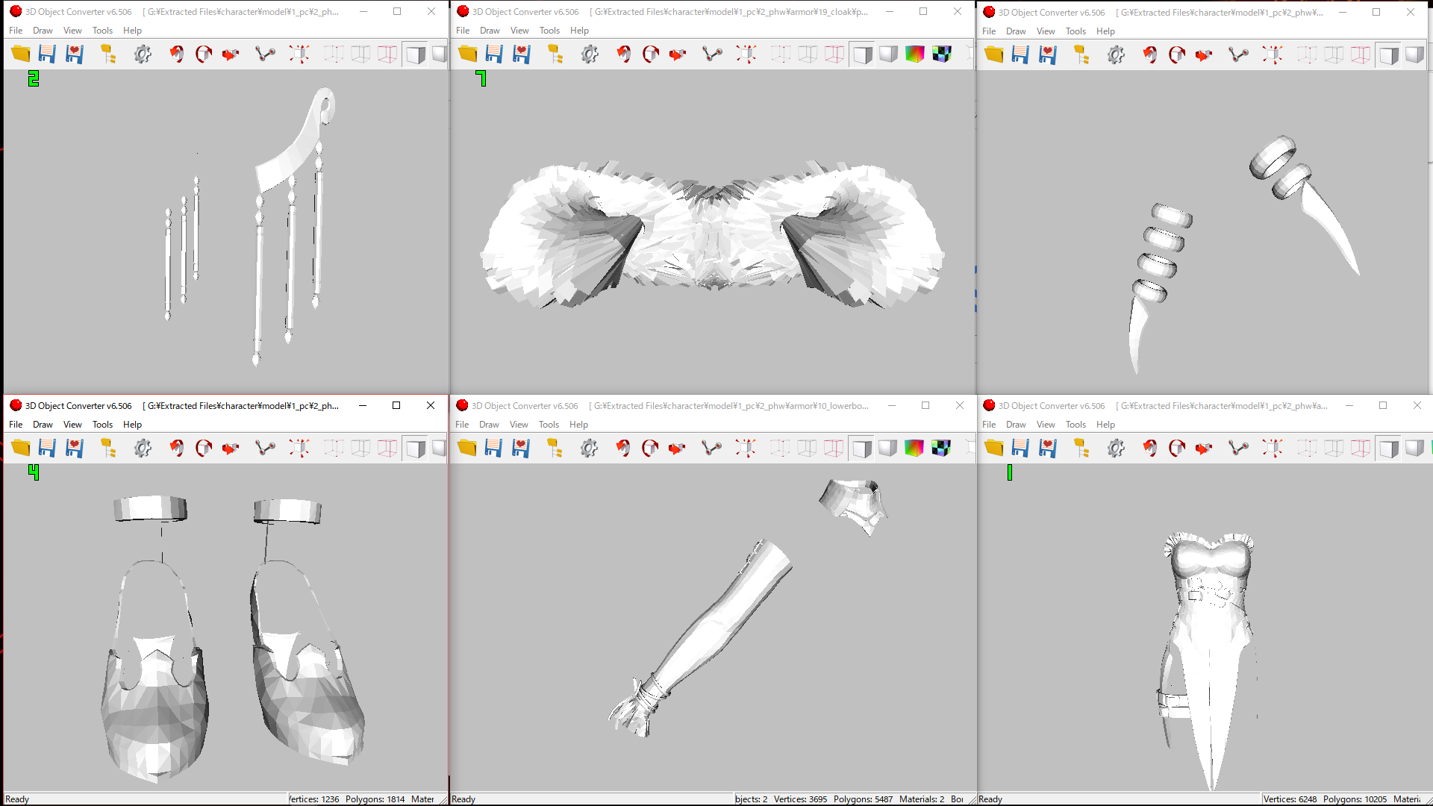Open Options gear icon in pendant window
Screen dimensions: 1433x806
coord(143,54)
